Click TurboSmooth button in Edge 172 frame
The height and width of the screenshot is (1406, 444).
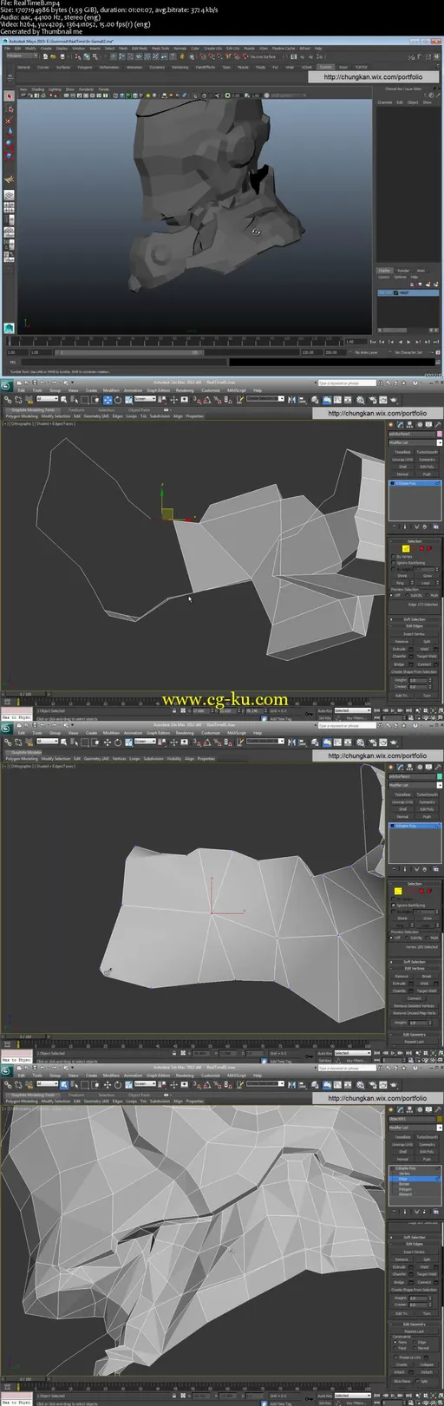coord(428,452)
